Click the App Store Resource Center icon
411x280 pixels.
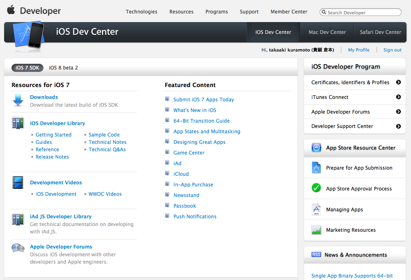[x=316, y=148]
